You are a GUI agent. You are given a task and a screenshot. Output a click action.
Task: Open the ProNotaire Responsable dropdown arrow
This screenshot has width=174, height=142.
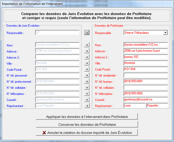165,33
